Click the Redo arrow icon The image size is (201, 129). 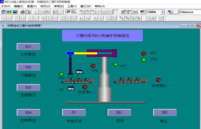coord(61,12)
